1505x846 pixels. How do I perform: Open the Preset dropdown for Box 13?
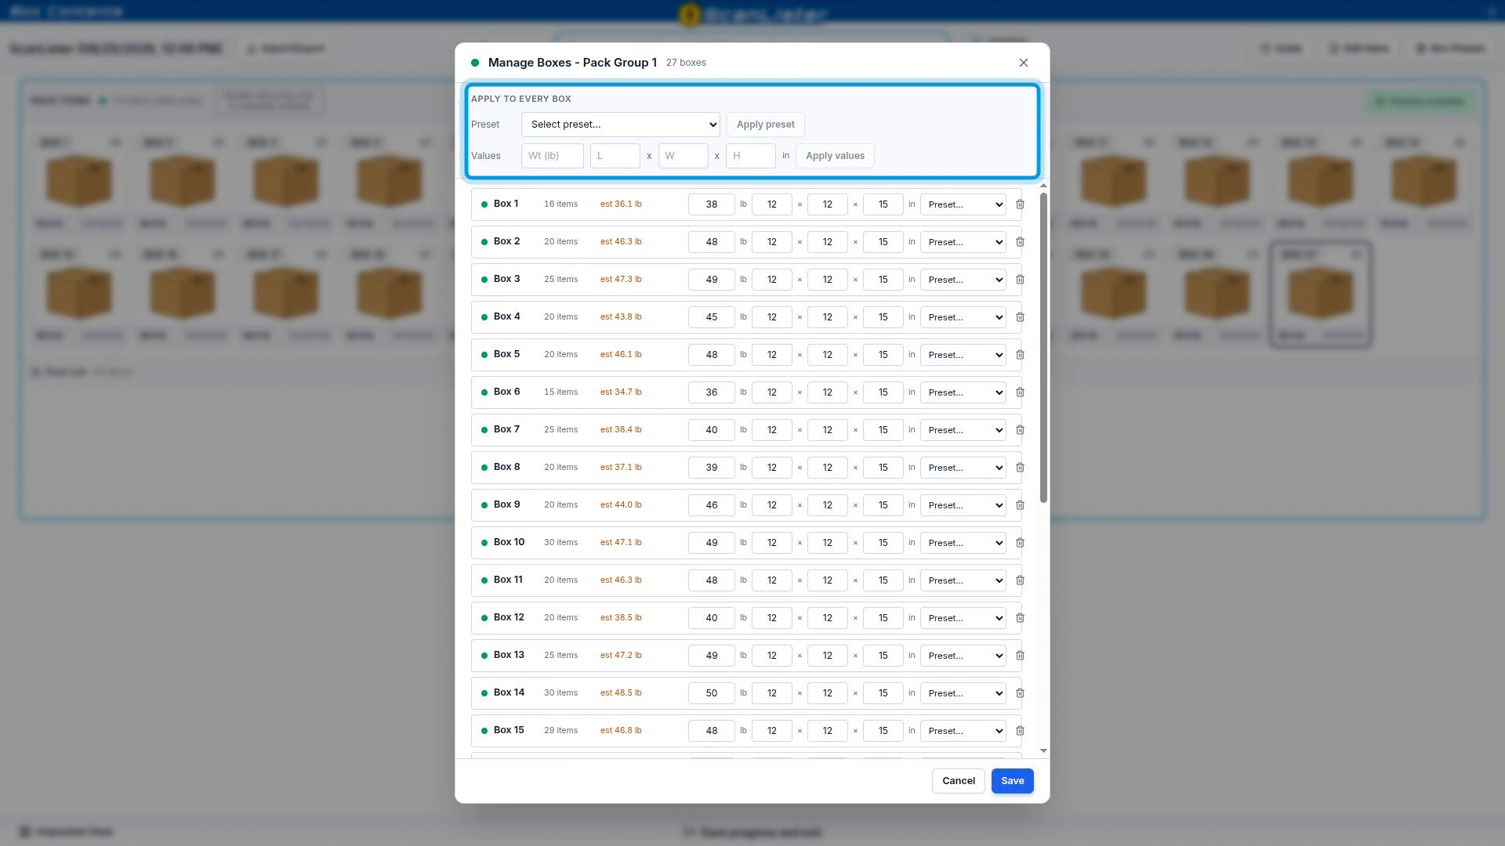tap(963, 656)
